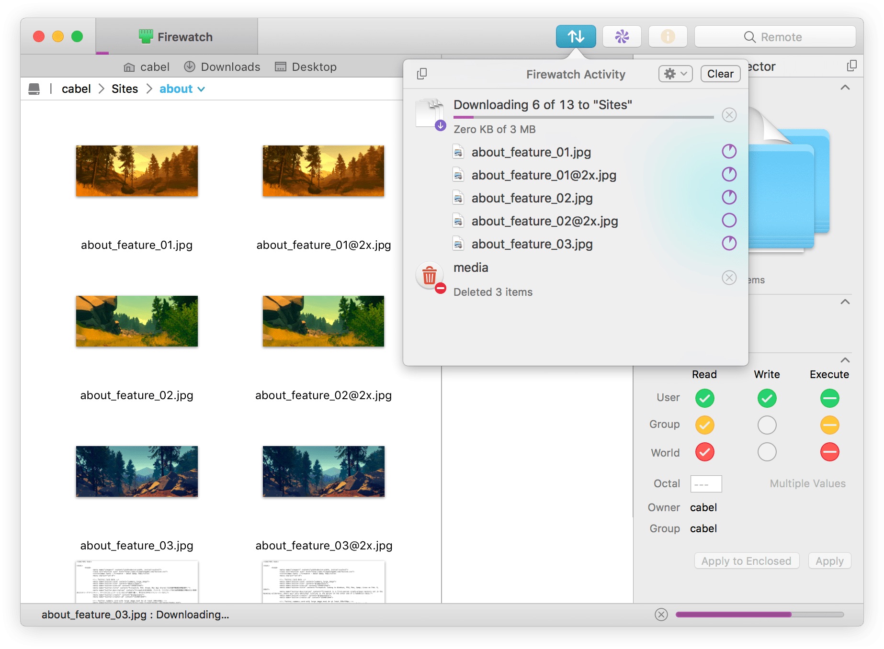Toggle World Execute permission
884x649 pixels.
[829, 452]
